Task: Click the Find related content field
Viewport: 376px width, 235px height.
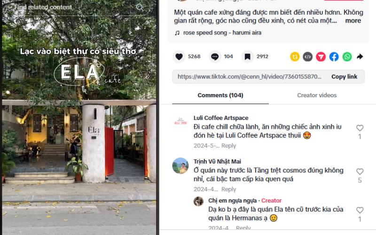Action: [72, 7]
